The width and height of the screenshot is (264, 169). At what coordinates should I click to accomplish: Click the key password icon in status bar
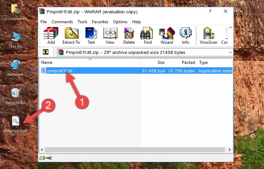coord(49,158)
